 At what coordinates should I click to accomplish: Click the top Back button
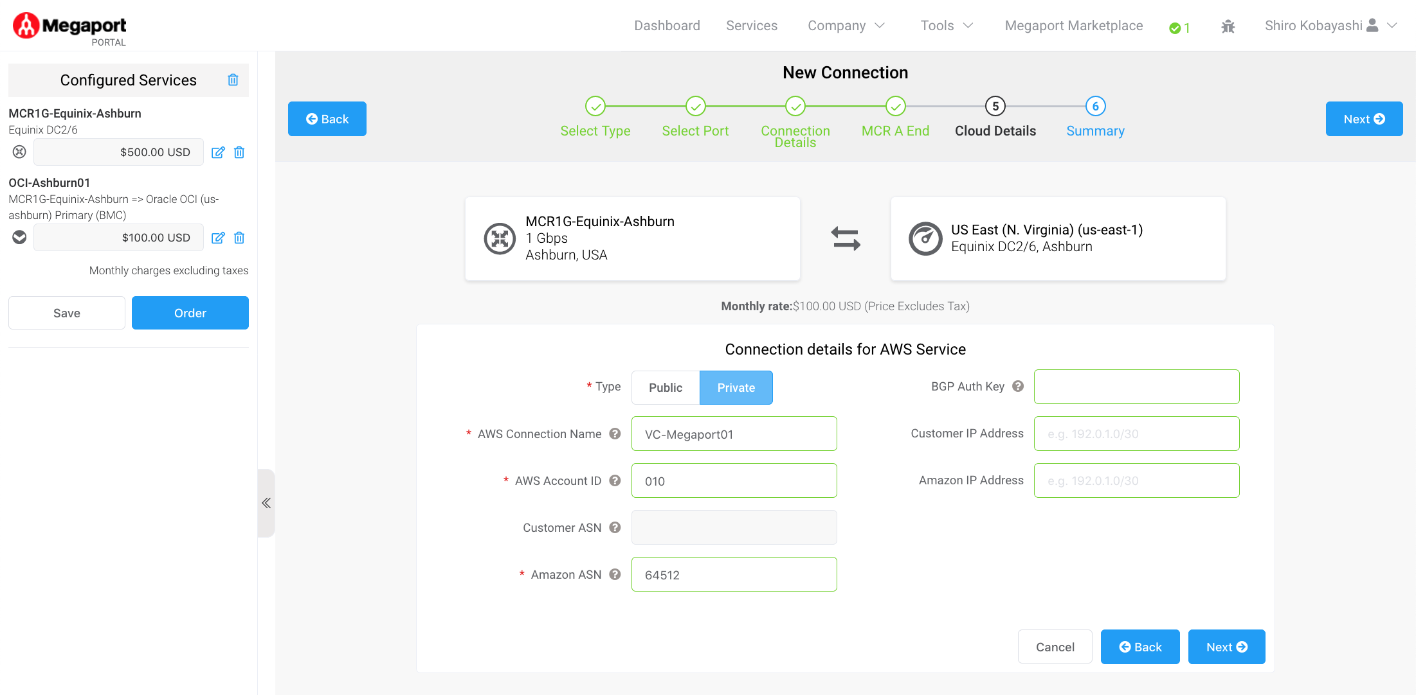click(327, 119)
